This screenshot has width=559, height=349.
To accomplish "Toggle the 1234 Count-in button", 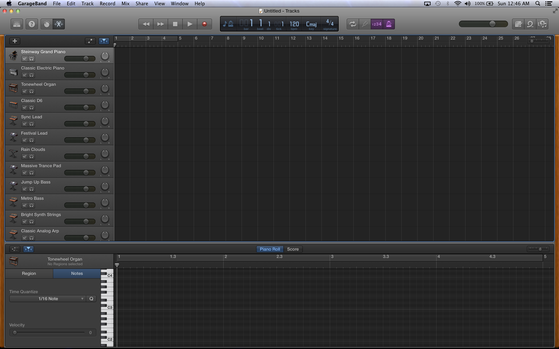I will coord(377,24).
